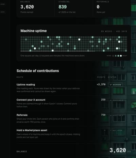This screenshot has height=158, width=136.
Task: Click the top Balance value 3,620 in the stats card
Action: pos(27,7)
